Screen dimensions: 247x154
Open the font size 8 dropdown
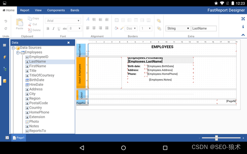(75, 28)
